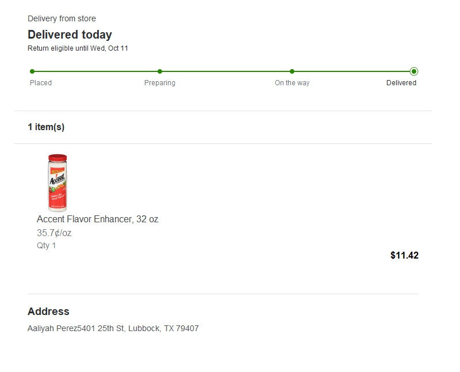Click the Placed label under the tracker
The image size is (460, 372).
click(x=41, y=83)
